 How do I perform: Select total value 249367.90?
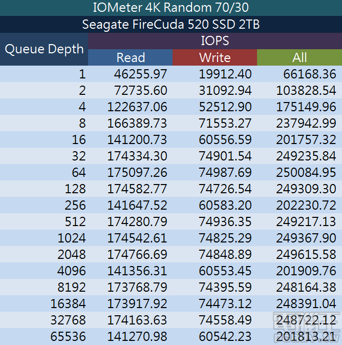[x=306, y=238]
